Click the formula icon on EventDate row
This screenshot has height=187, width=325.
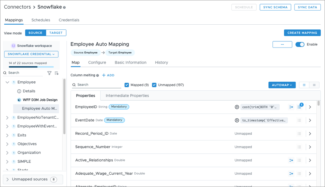pyautogui.click(x=237, y=120)
